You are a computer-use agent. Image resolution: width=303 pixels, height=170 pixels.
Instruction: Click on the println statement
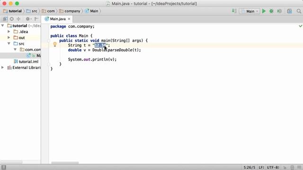point(92,59)
